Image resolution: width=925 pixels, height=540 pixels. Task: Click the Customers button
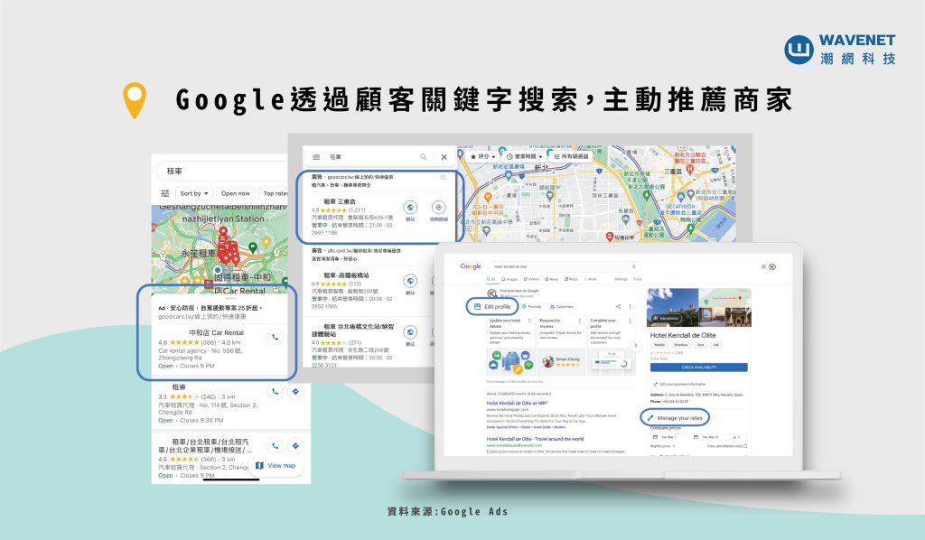click(x=562, y=306)
